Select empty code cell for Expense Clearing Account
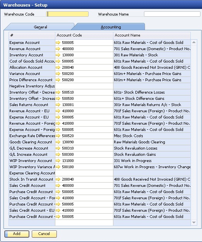This screenshot has height=242, width=202. pos(84,173)
